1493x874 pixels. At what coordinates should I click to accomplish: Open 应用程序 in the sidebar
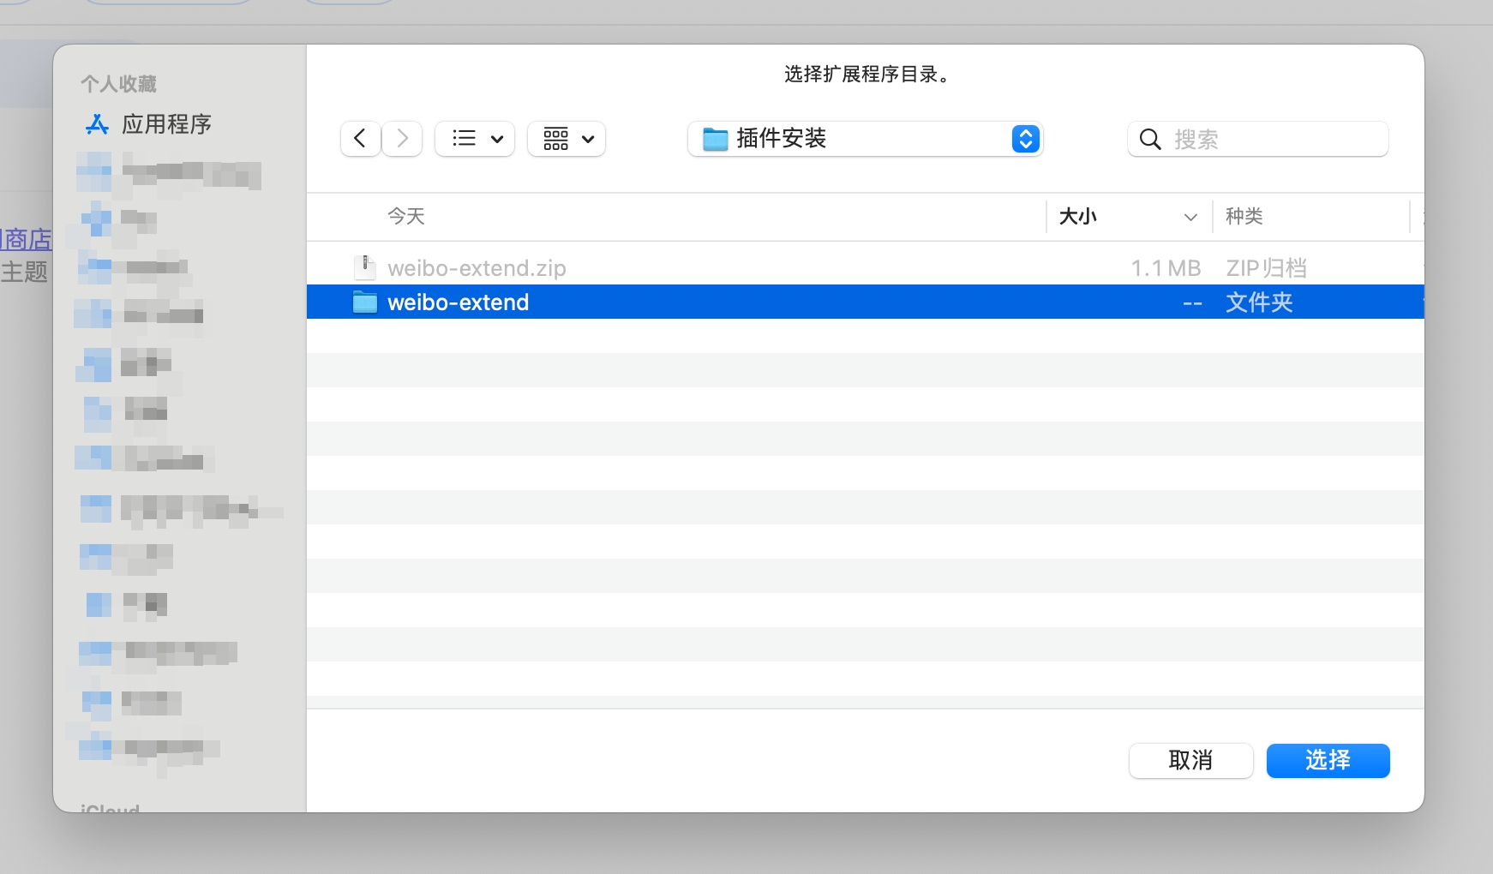coord(166,125)
